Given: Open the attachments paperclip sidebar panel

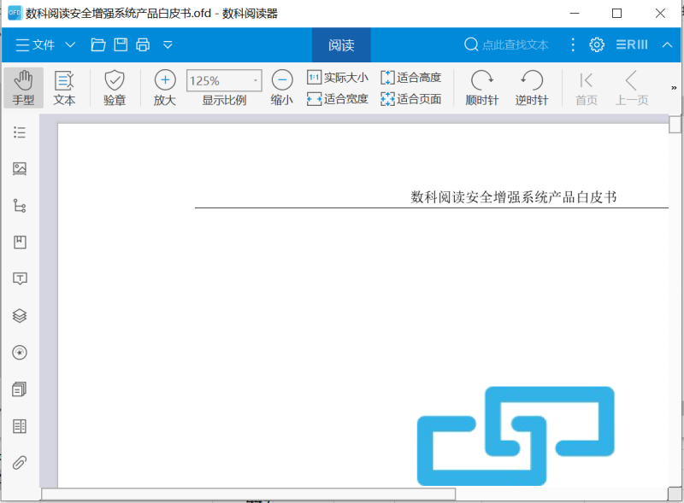Looking at the screenshot, I should click(20, 463).
